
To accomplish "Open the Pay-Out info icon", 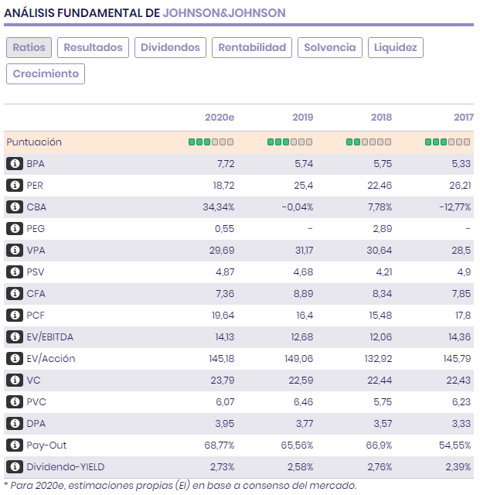I will click(14, 445).
